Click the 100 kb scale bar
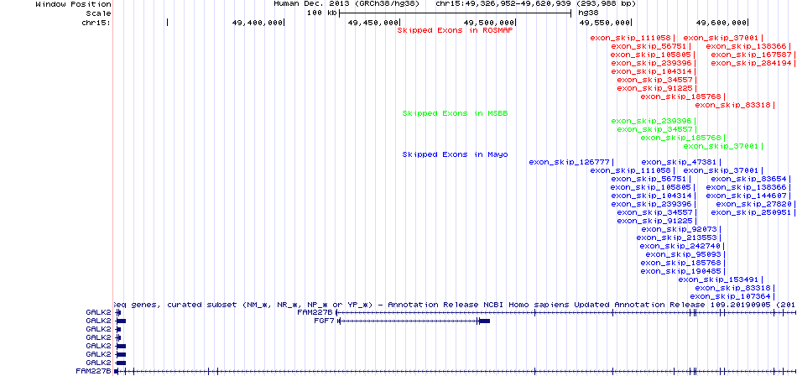 457,13
